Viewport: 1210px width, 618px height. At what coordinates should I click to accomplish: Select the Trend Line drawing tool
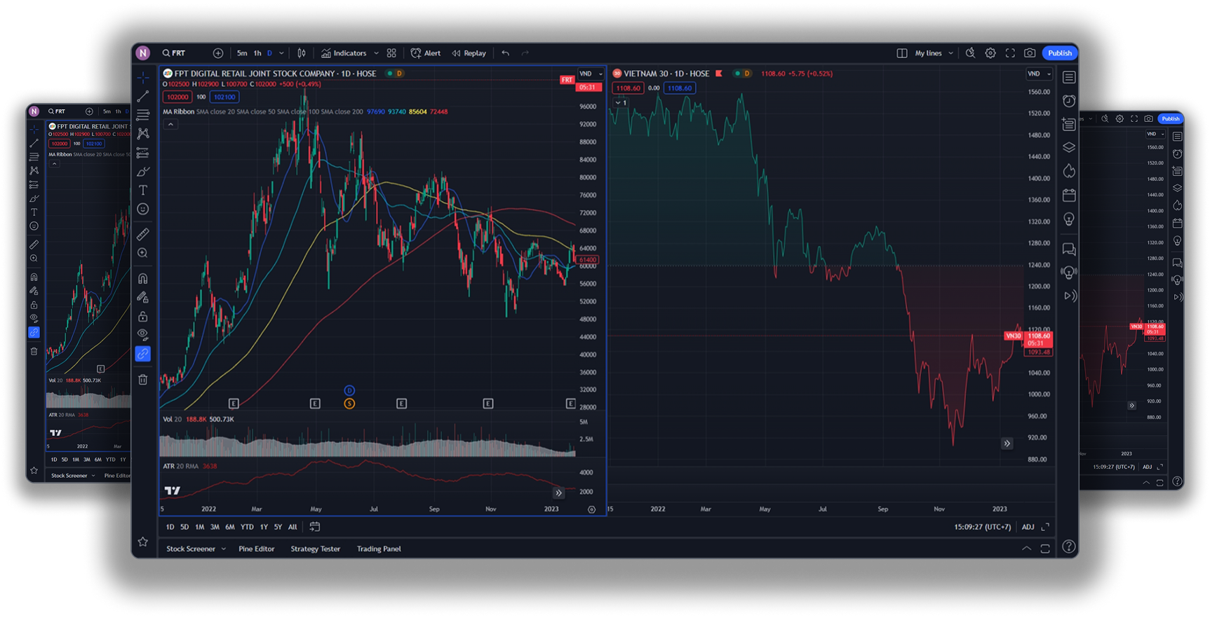(143, 96)
